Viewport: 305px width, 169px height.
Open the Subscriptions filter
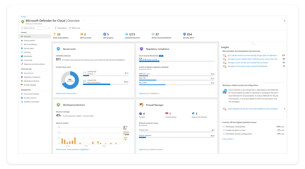pyautogui.click(x=61, y=28)
